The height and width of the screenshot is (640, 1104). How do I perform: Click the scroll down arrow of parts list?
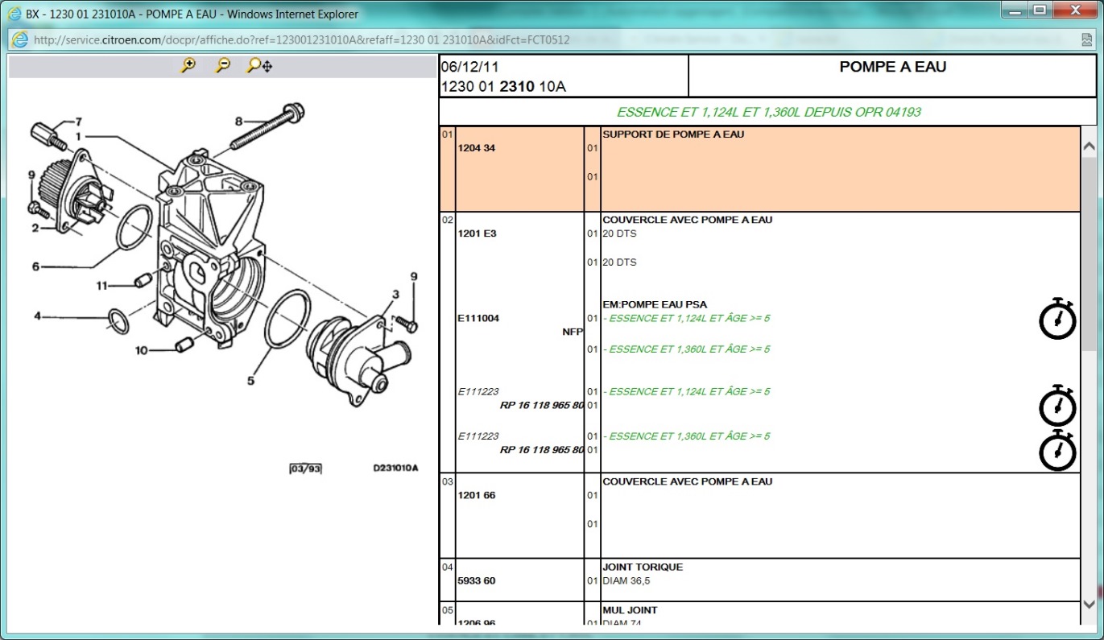pyautogui.click(x=1089, y=605)
